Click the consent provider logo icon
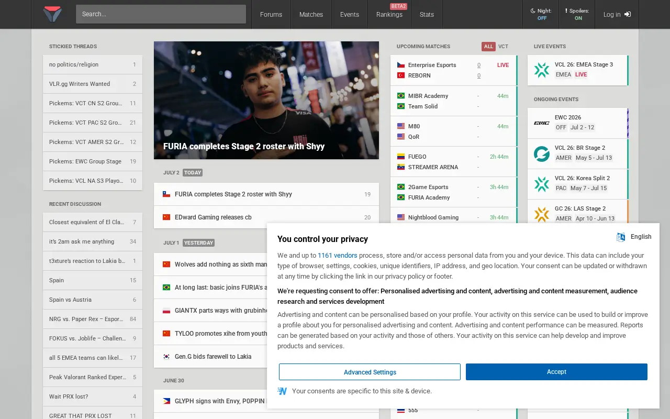670x419 pixels. (x=282, y=391)
